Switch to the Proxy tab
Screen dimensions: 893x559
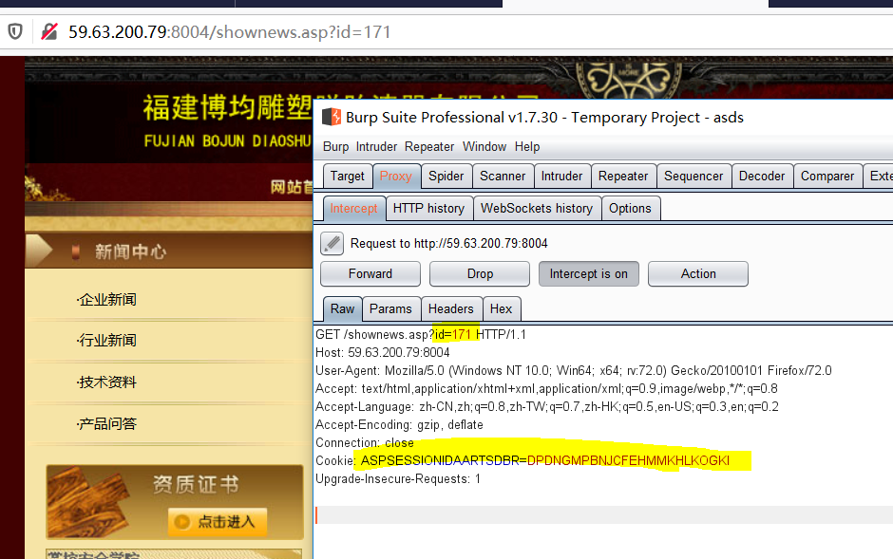pos(396,177)
